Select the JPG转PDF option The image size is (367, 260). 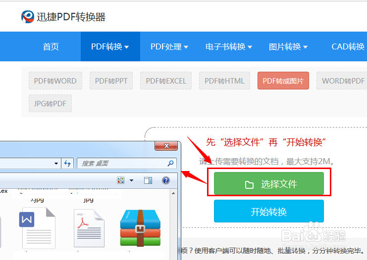(x=50, y=103)
